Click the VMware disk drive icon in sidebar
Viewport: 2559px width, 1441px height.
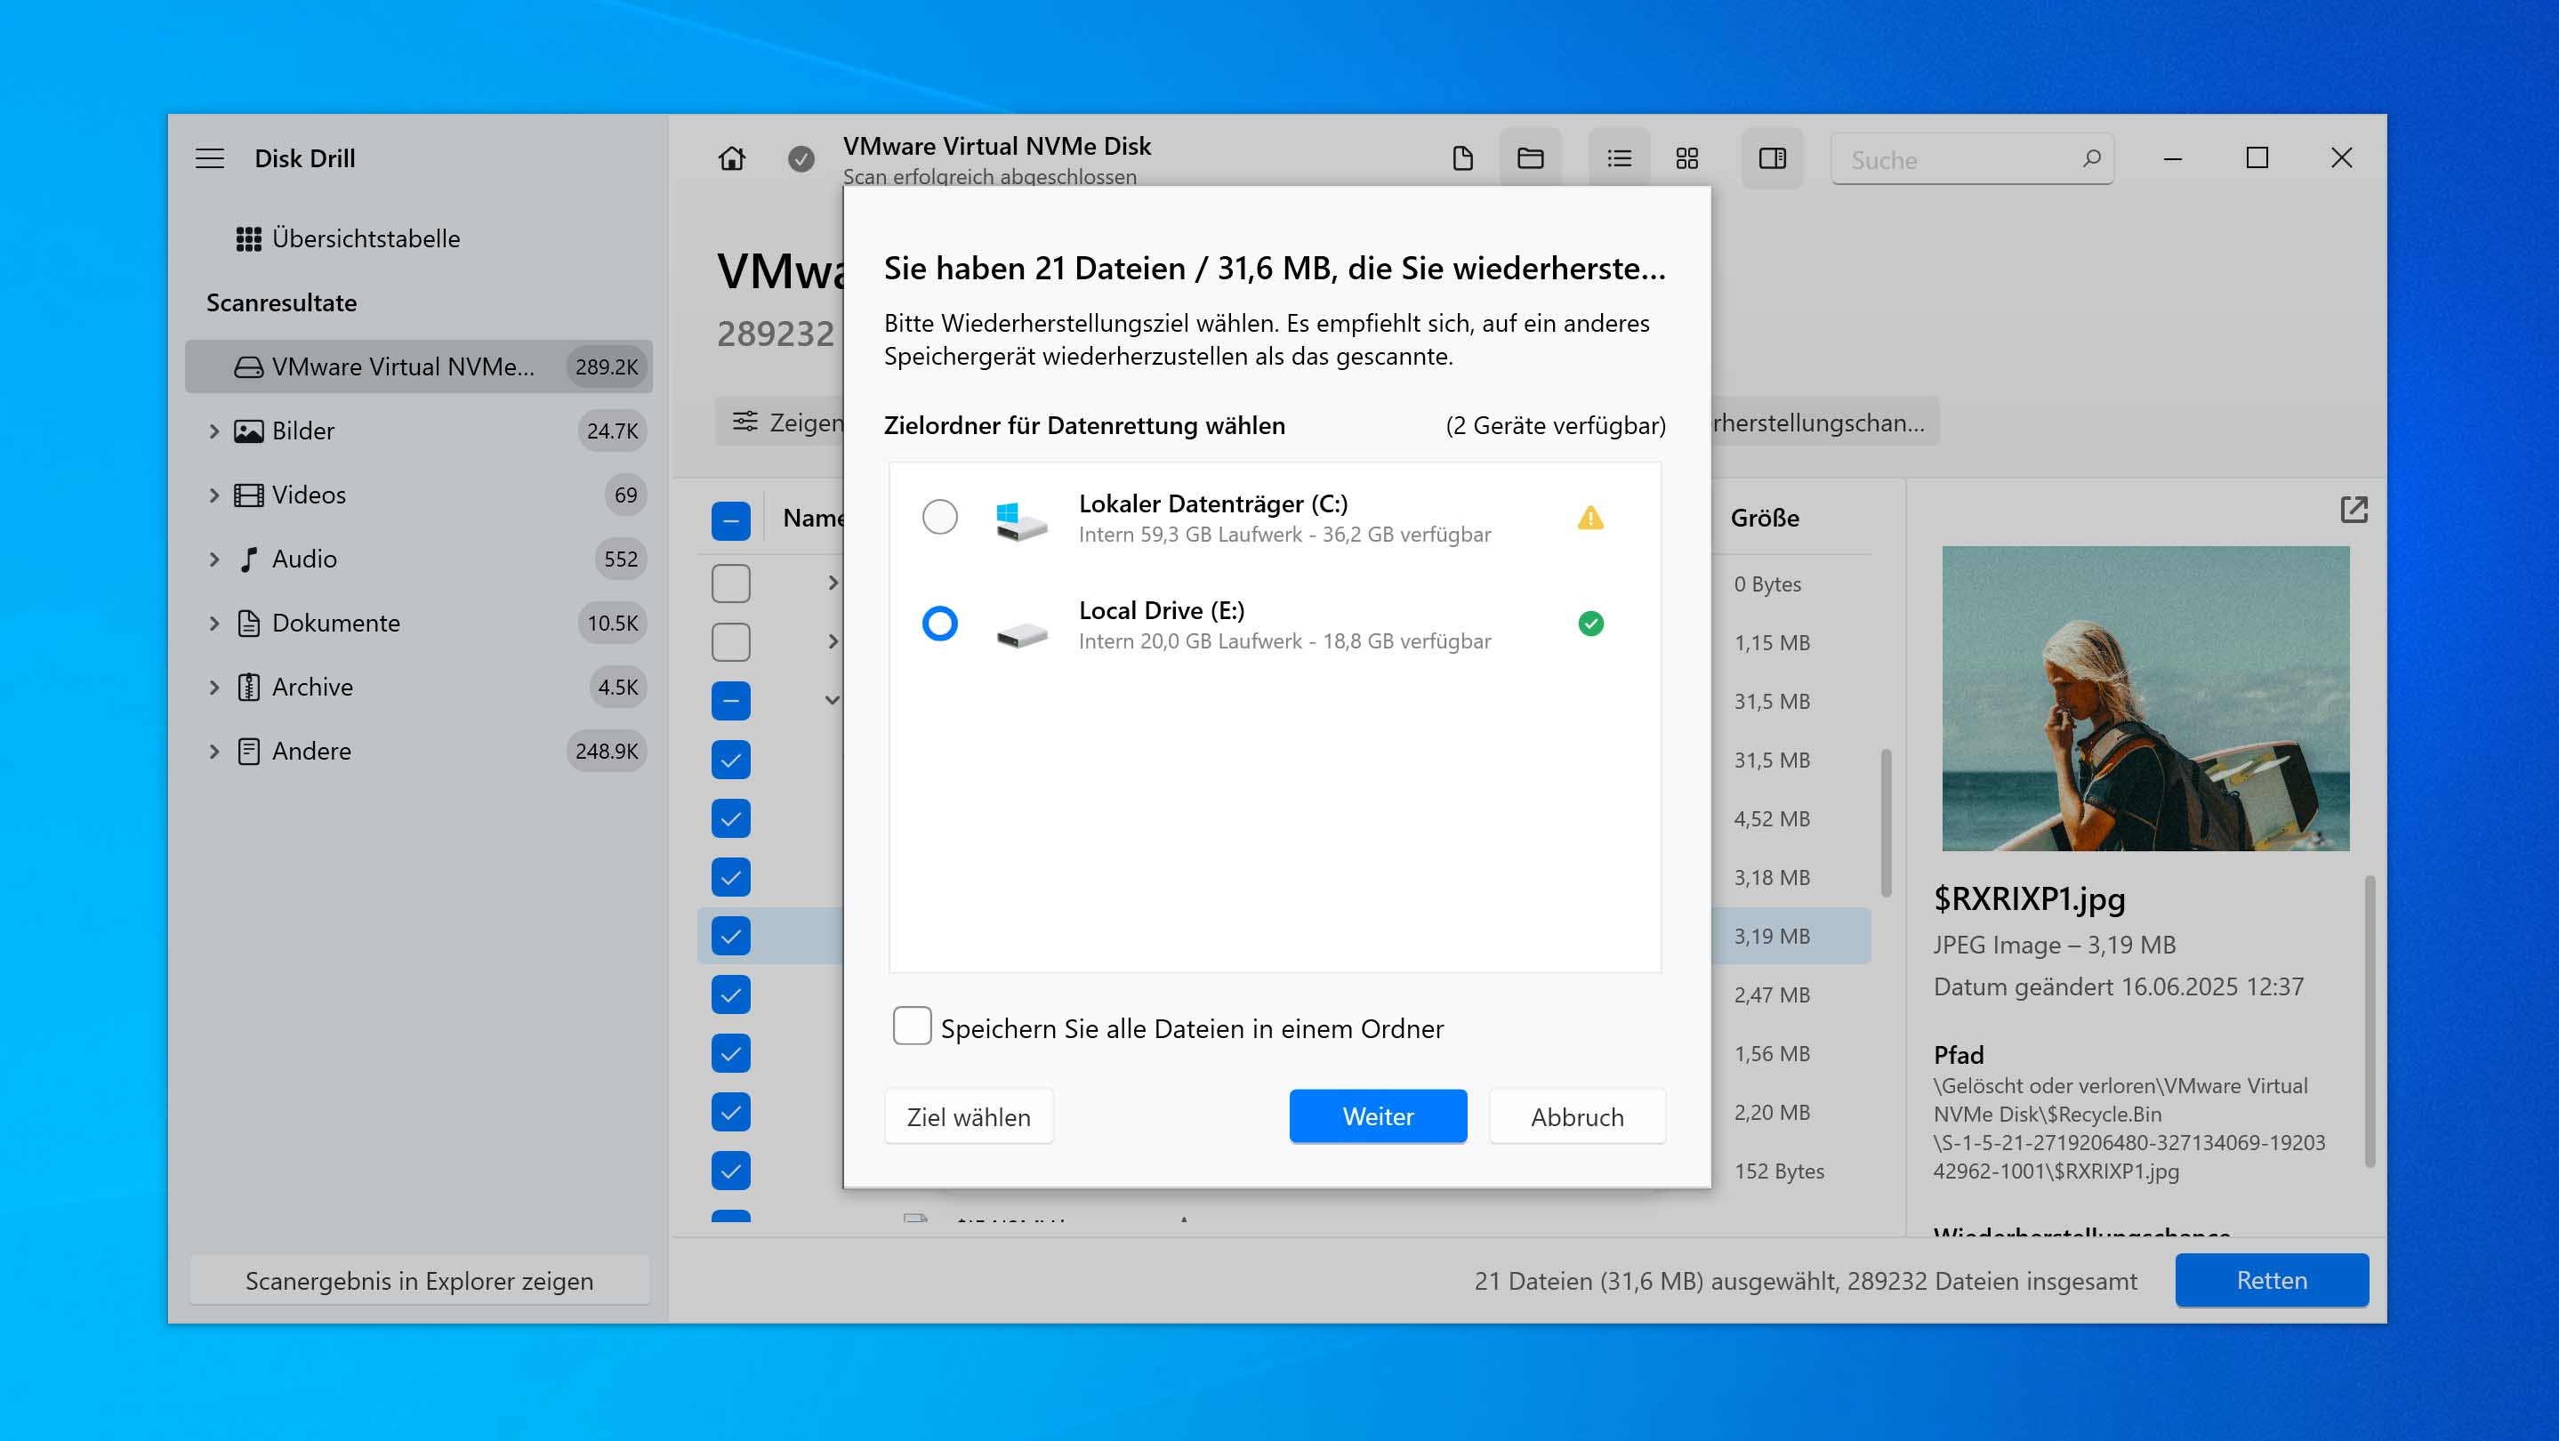click(x=248, y=366)
